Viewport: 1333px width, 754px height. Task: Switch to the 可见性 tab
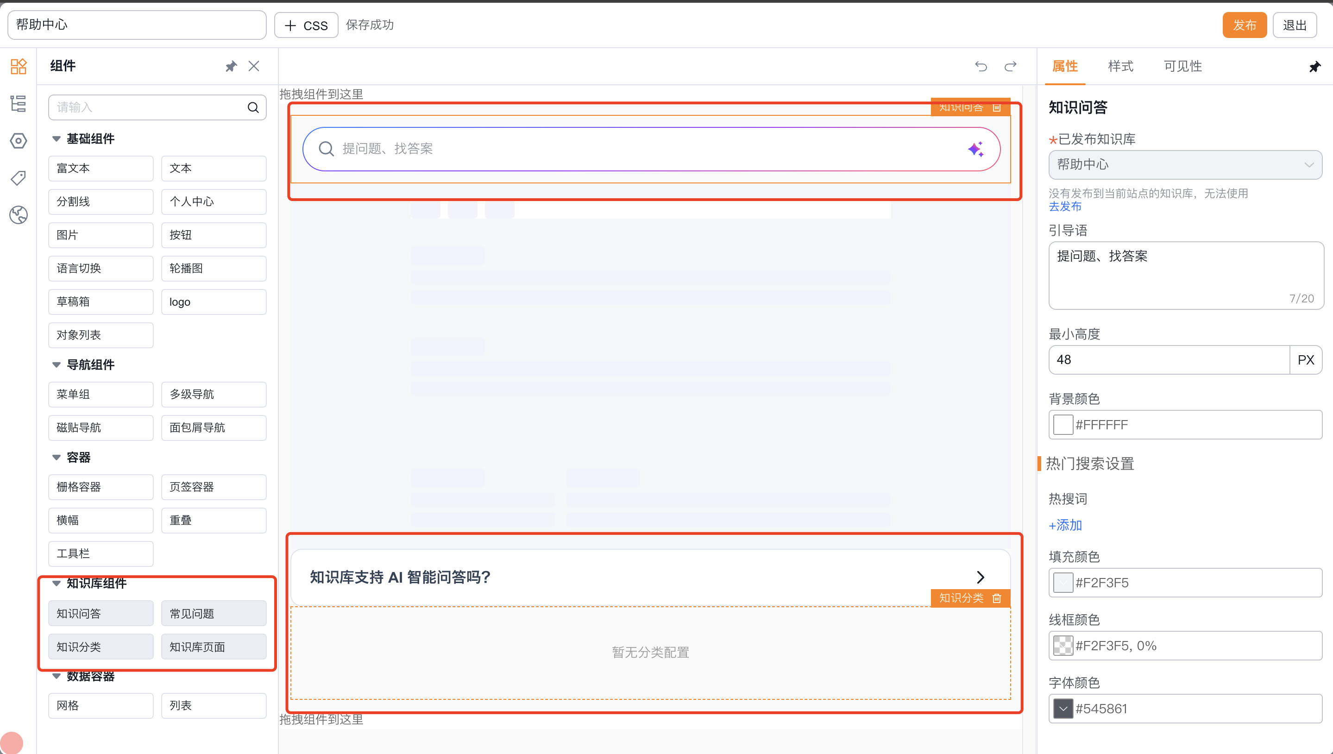[1182, 66]
